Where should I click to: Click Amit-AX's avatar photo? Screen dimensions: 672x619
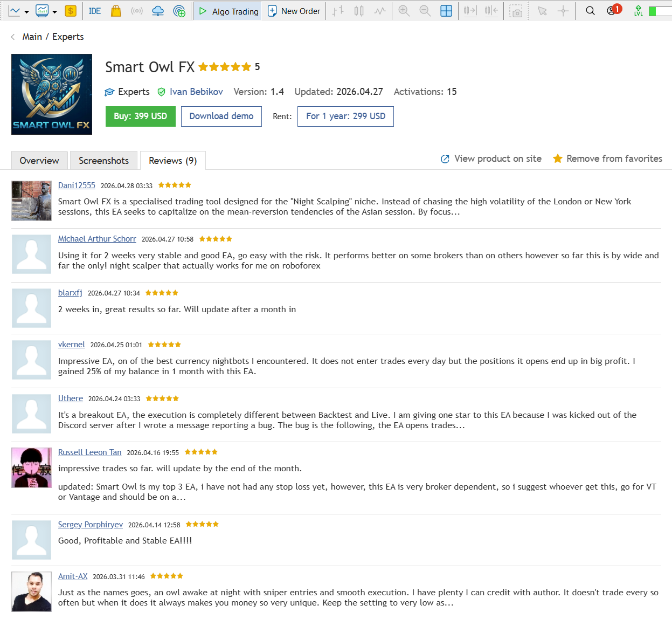click(31, 592)
